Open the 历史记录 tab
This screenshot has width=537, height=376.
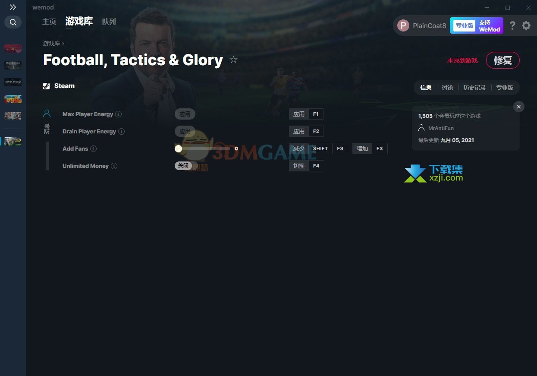[x=474, y=88]
